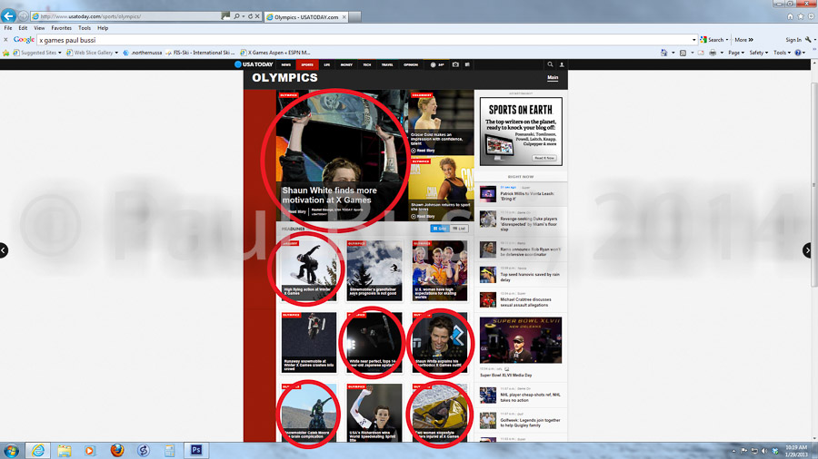Go to the NEWS section tab
The width and height of the screenshot is (818, 459).
click(x=286, y=64)
